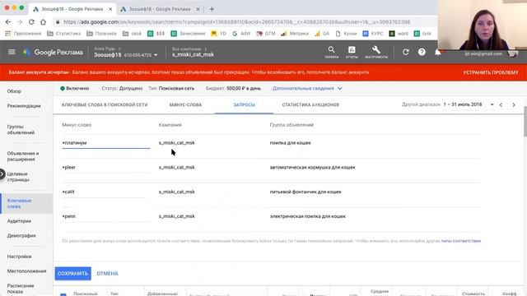This screenshot has height=296, width=527.
Task: Go to next date range
Action: coord(514,104)
